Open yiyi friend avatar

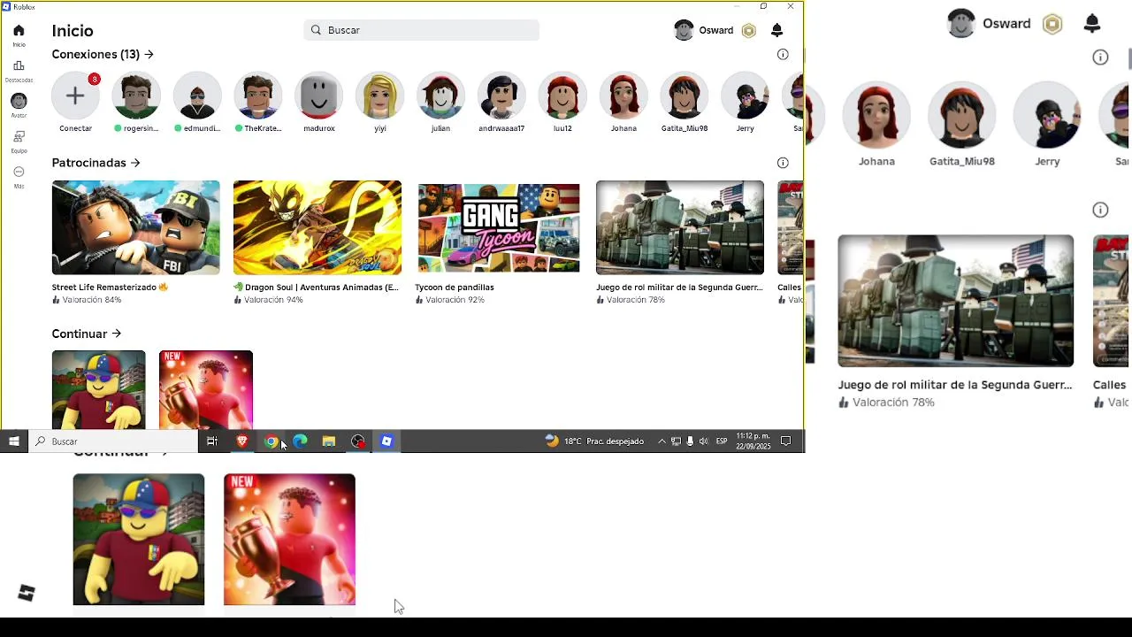(x=379, y=96)
